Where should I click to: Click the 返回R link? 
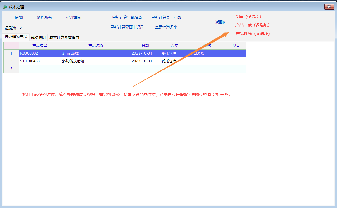click(220, 22)
